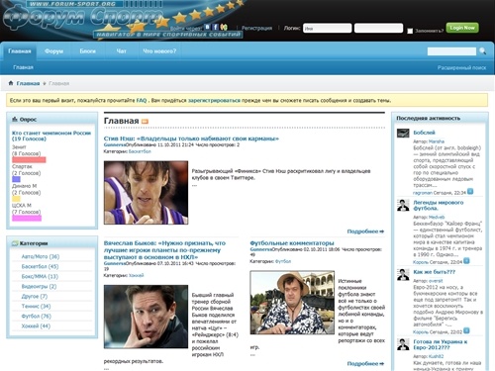The height and width of the screenshot is (371, 495).
Task: Go to last post icon for Бобслей
Action: point(470,191)
